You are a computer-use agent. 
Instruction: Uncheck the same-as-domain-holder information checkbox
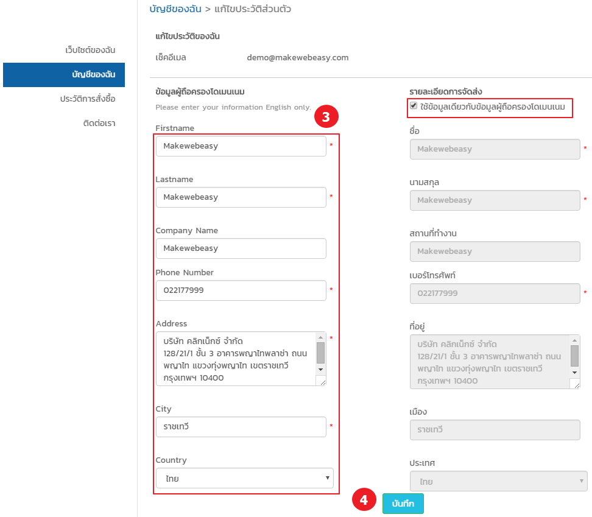click(414, 105)
